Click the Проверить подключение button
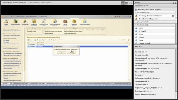The width and height of the screenshot is (178, 100). (56, 40)
